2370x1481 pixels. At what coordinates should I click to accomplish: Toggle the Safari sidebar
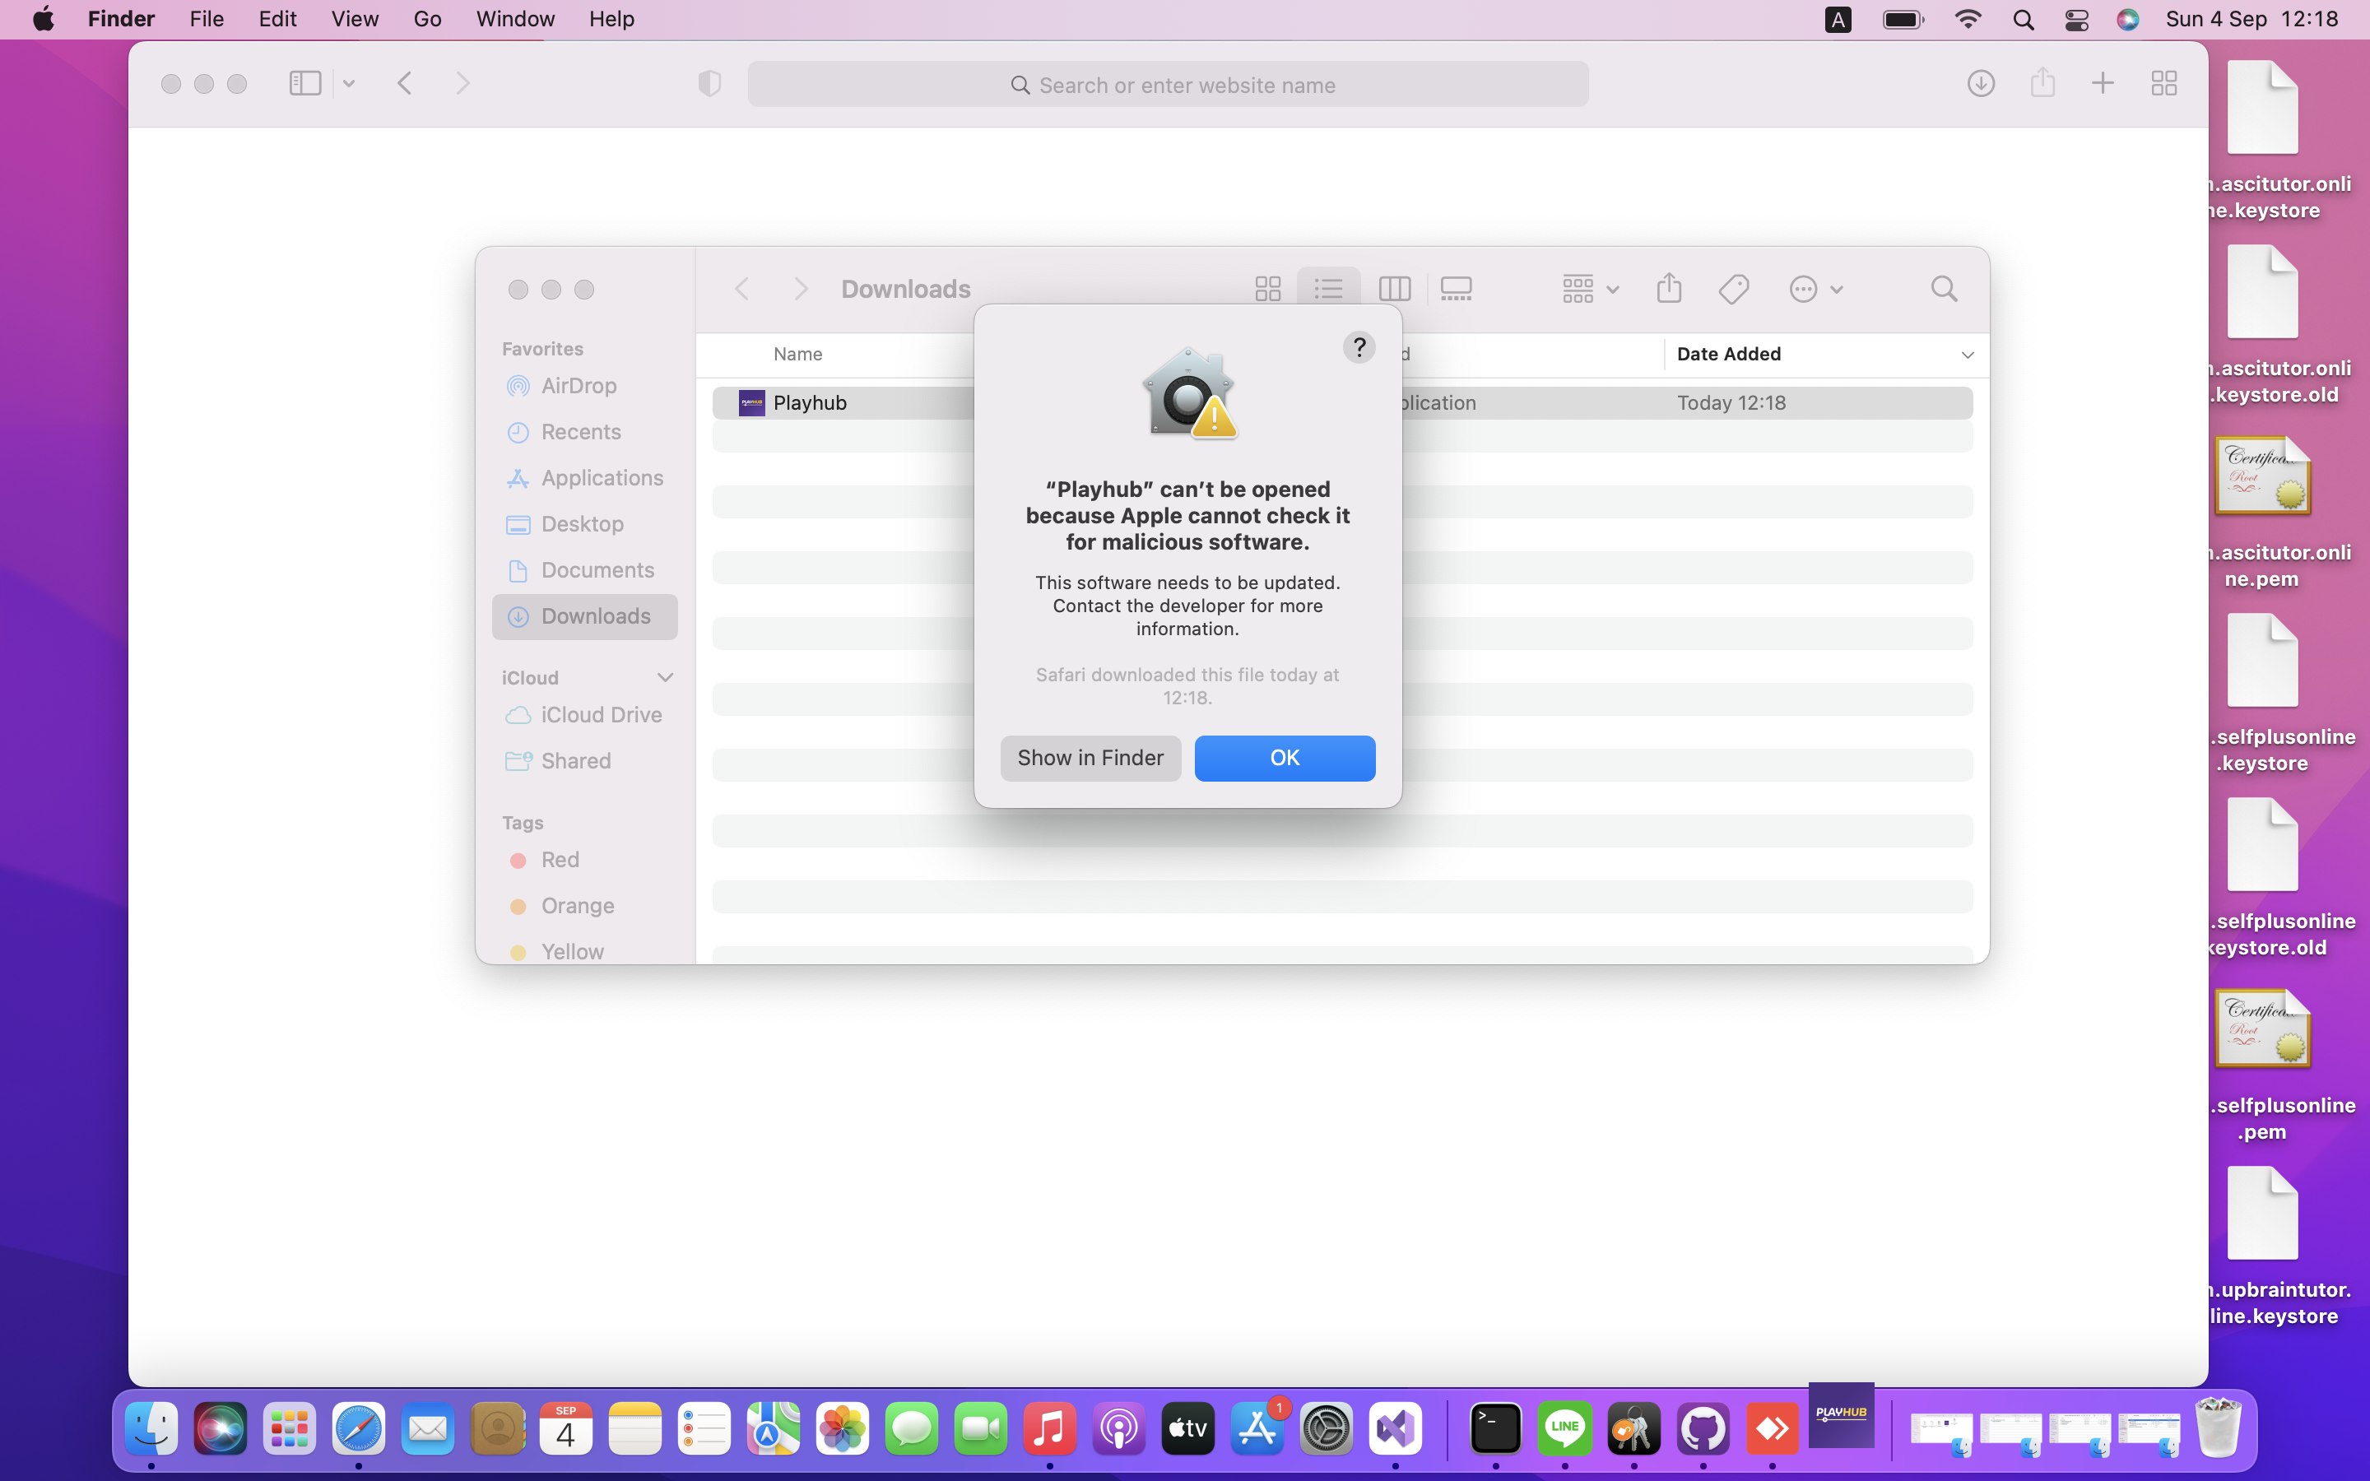pos(305,83)
